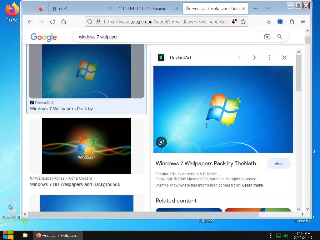Switch to pinned Firefox icon tab
This screenshot has width=320, height=240.
pyautogui.click(x=41, y=8)
